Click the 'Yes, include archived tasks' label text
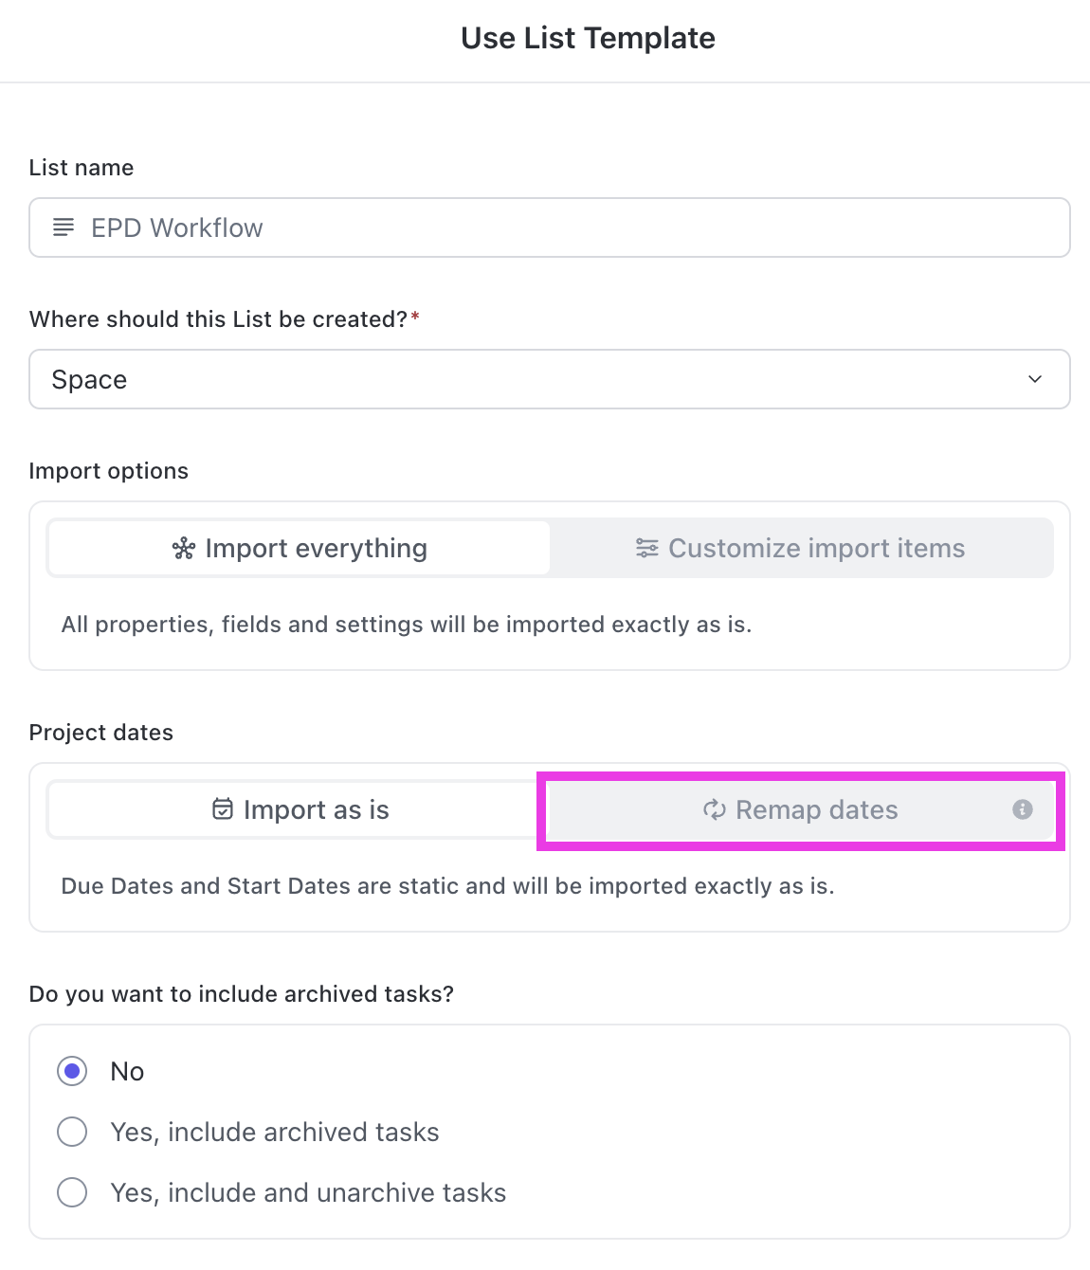Viewport: 1090px width, 1270px height. coord(275,1132)
